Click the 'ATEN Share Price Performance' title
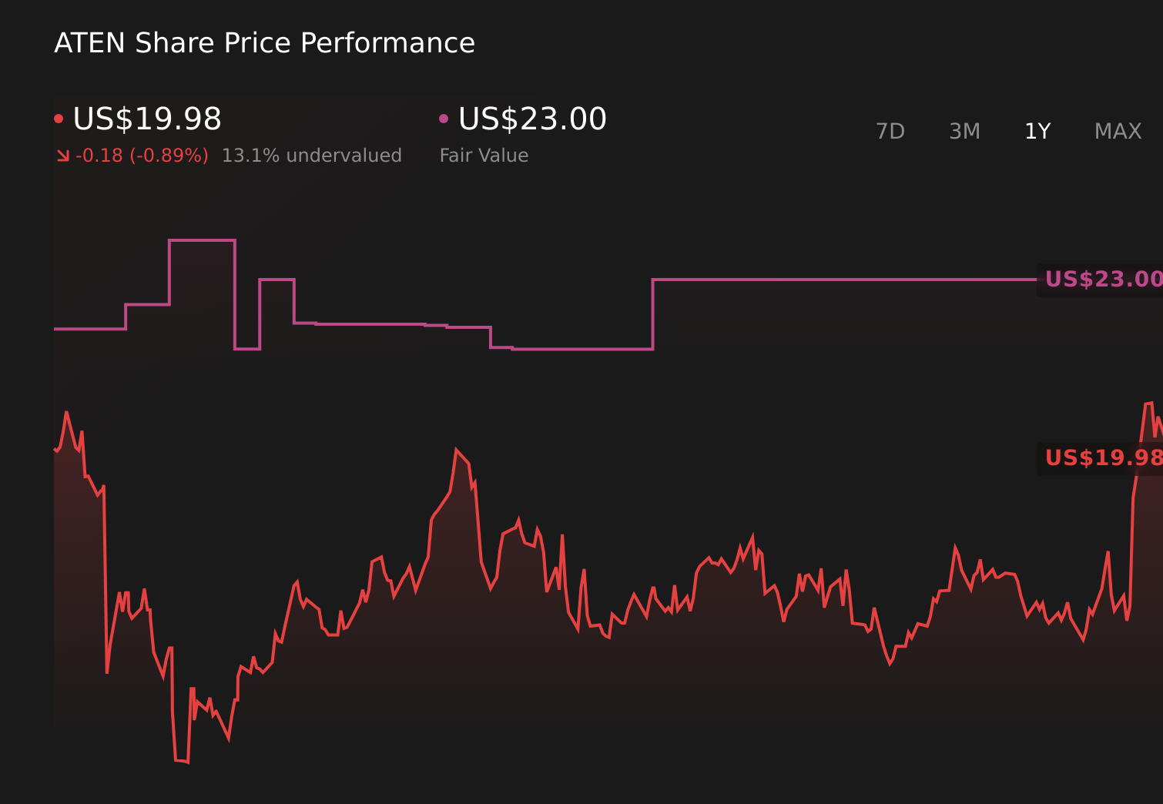This screenshot has height=804, width=1163. click(263, 43)
